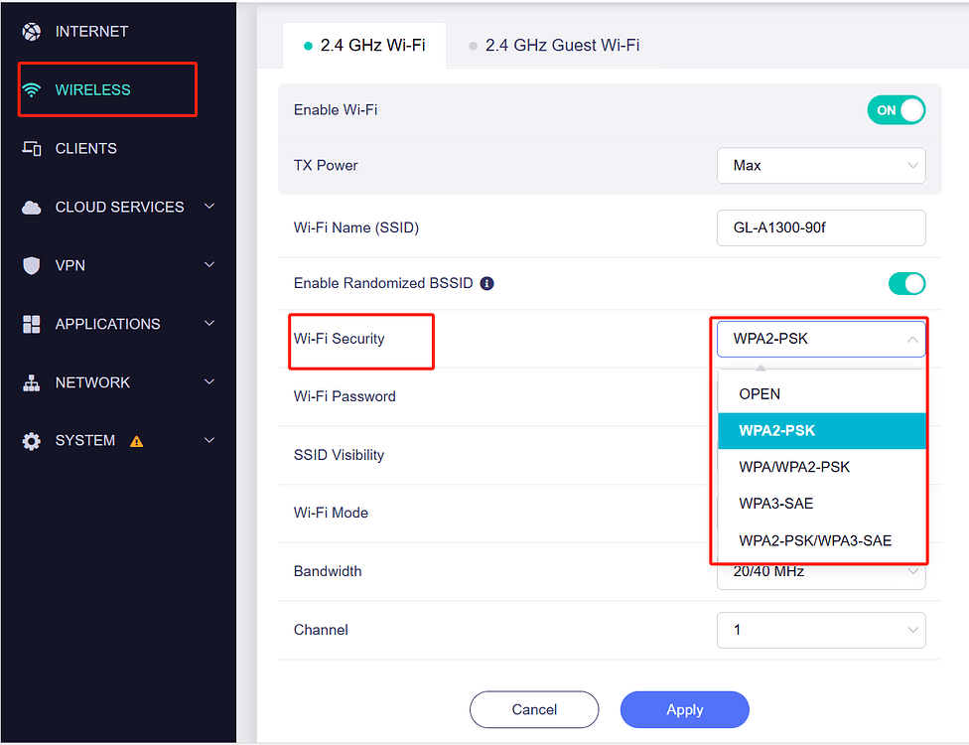Select the WPA2-PSK/WPA3-SAE mixed option

point(821,541)
